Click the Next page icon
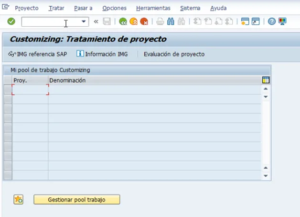300x217 pixels. pyautogui.click(x=218, y=21)
